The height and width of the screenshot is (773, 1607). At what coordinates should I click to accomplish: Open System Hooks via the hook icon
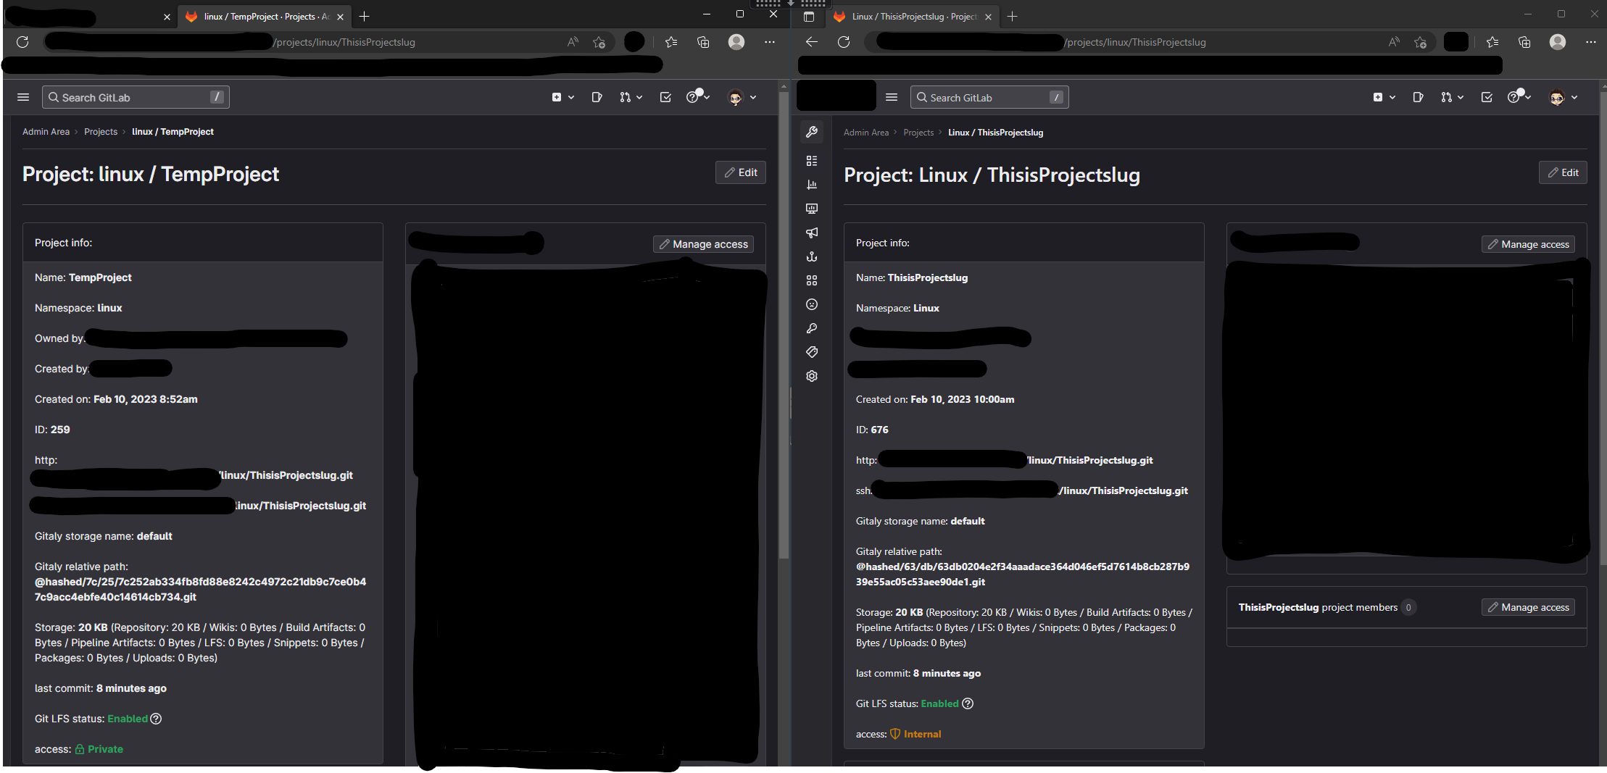(x=812, y=256)
